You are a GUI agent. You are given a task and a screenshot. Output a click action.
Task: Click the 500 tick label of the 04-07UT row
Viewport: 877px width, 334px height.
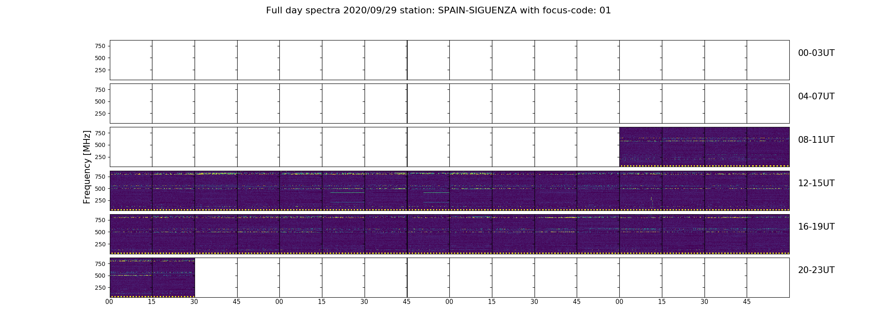pyautogui.click(x=100, y=101)
